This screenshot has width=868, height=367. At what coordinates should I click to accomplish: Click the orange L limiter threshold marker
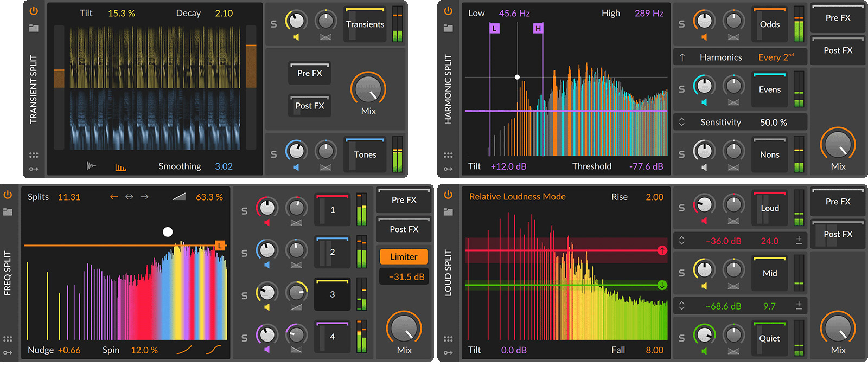click(x=220, y=246)
